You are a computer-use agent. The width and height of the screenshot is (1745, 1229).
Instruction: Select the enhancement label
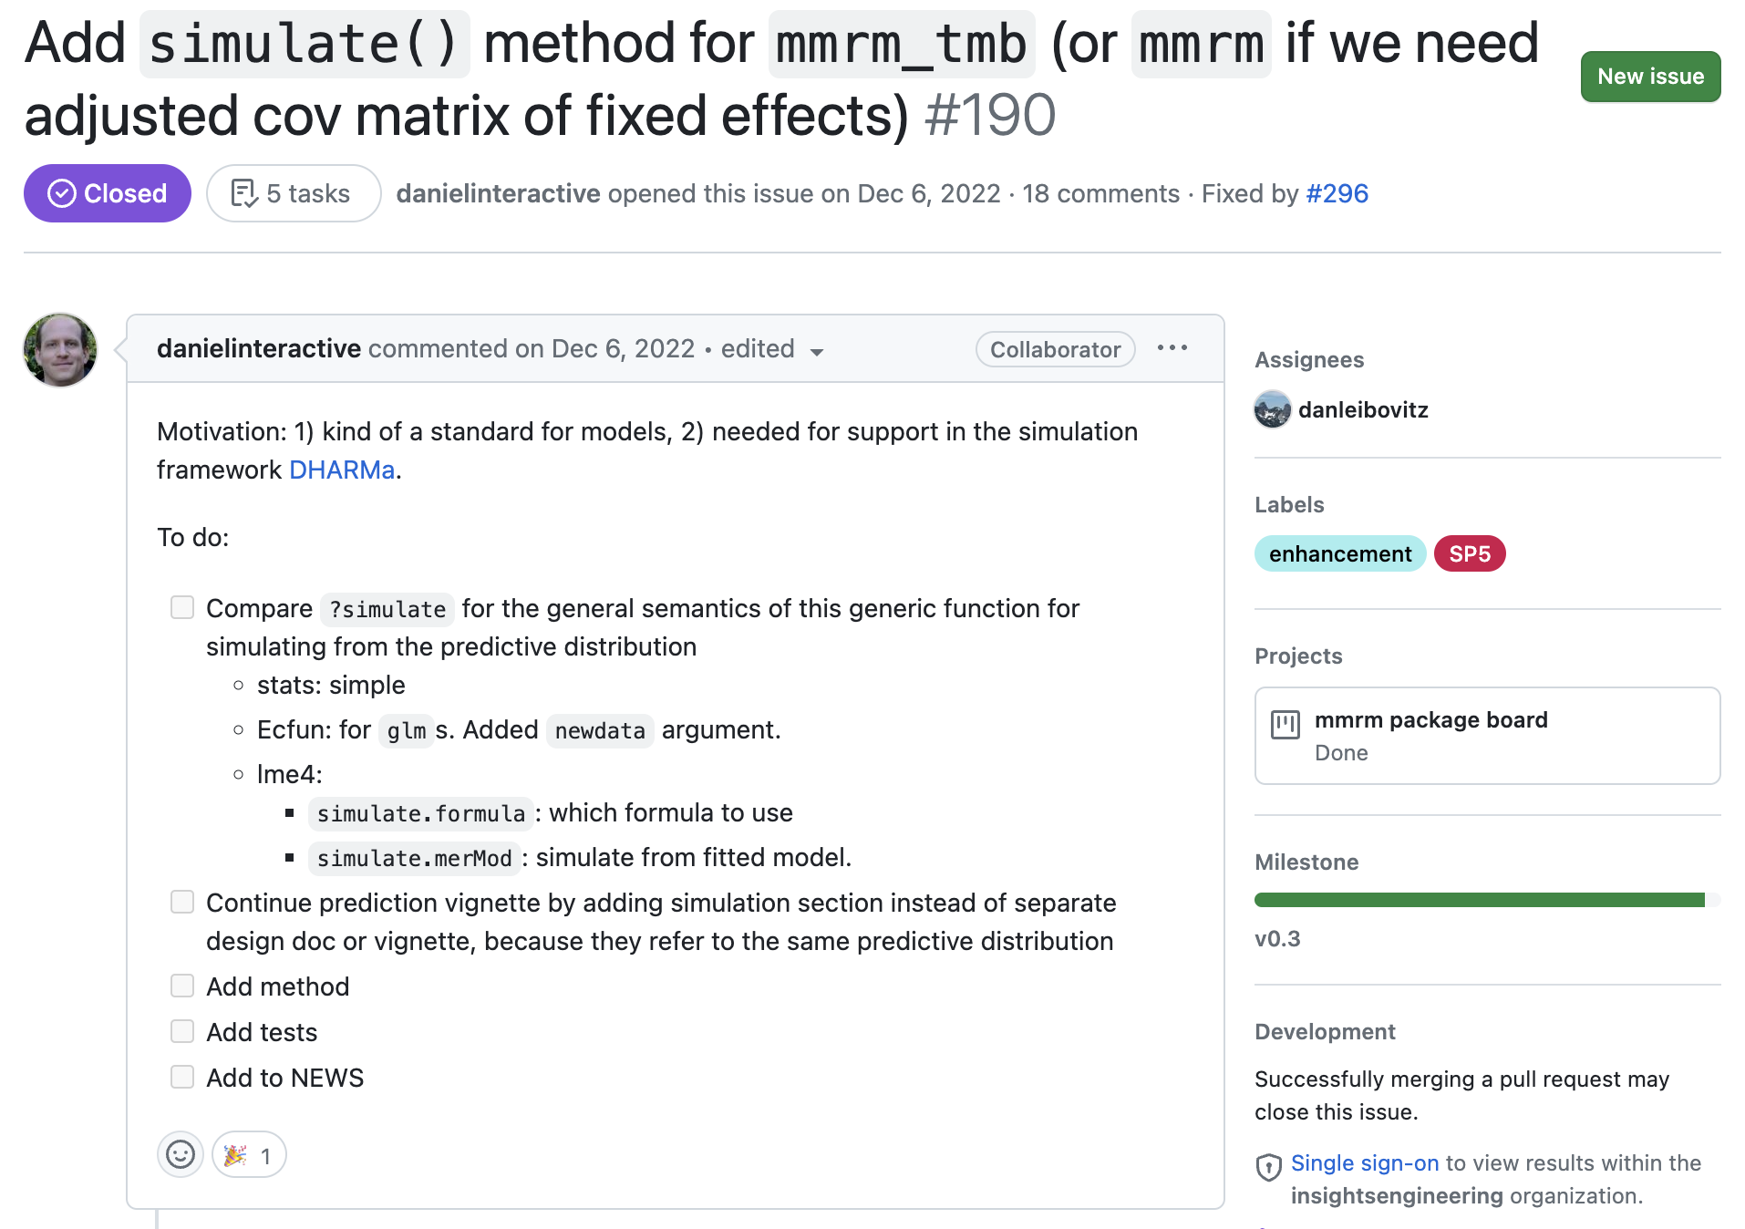(x=1339, y=553)
